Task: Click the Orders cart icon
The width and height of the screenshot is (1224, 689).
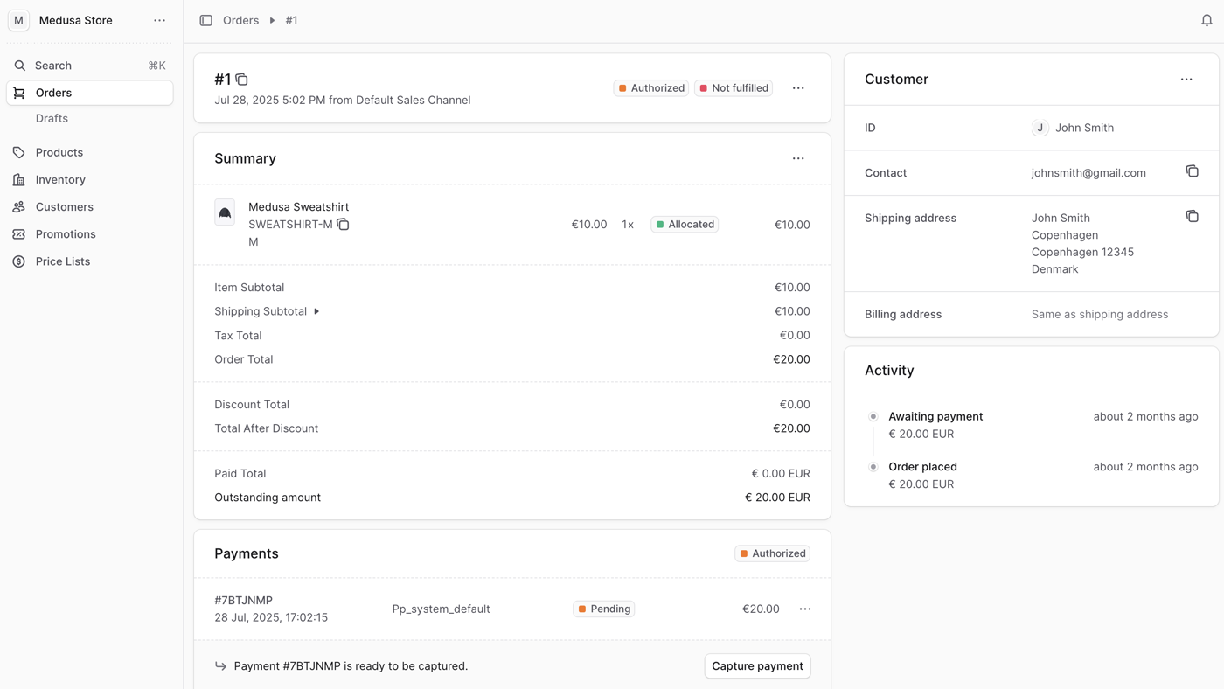Action: pyautogui.click(x=19, y=93)
